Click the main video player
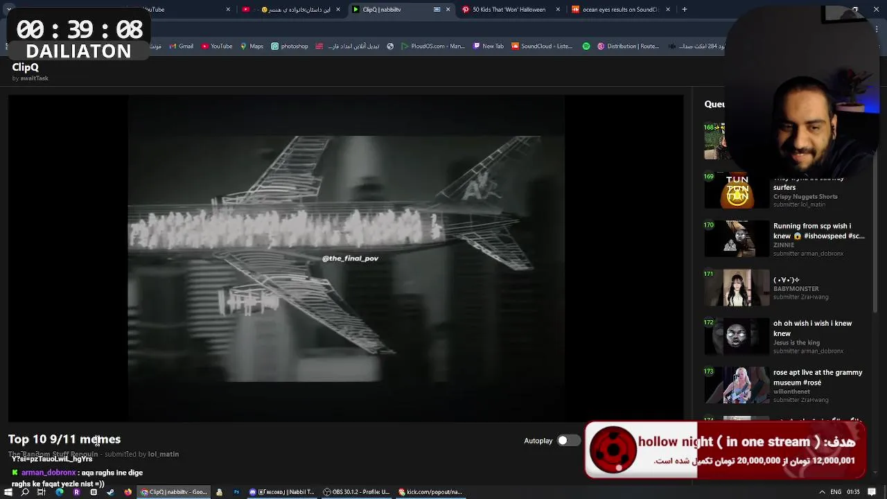This screenshot has width=887, height=499. point(346,258)
